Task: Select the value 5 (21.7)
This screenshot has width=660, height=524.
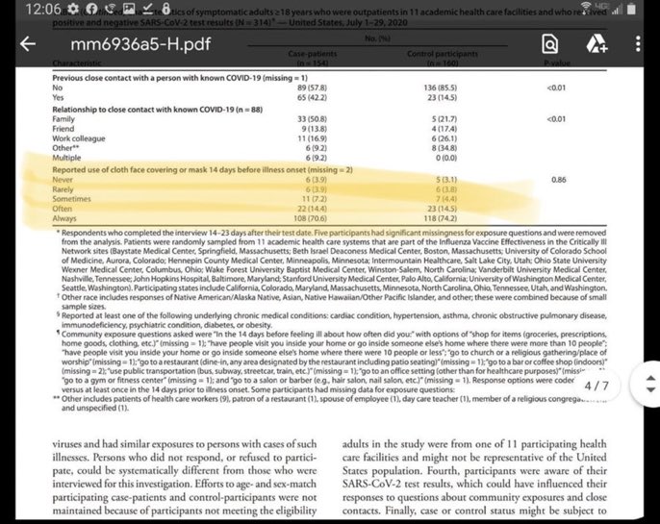Action: (444, 119)
